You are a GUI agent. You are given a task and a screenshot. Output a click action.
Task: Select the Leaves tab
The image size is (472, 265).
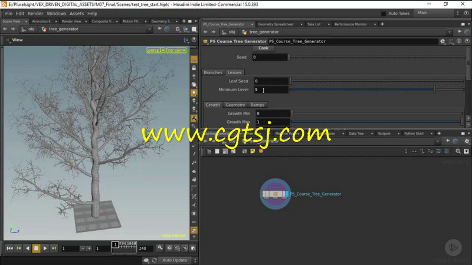tap(234, 72)
